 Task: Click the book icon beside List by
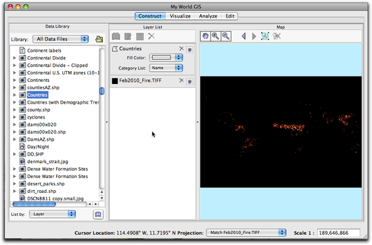(98, 215)
